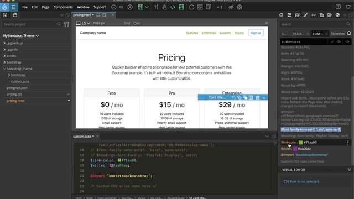Screen dimensions: 354x199
Task: Switch to the _VARIA... stylesheet tab
Action: [x=298, y=34]
